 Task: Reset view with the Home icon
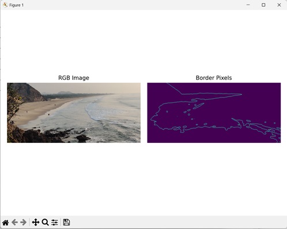(x=6, y=222)
